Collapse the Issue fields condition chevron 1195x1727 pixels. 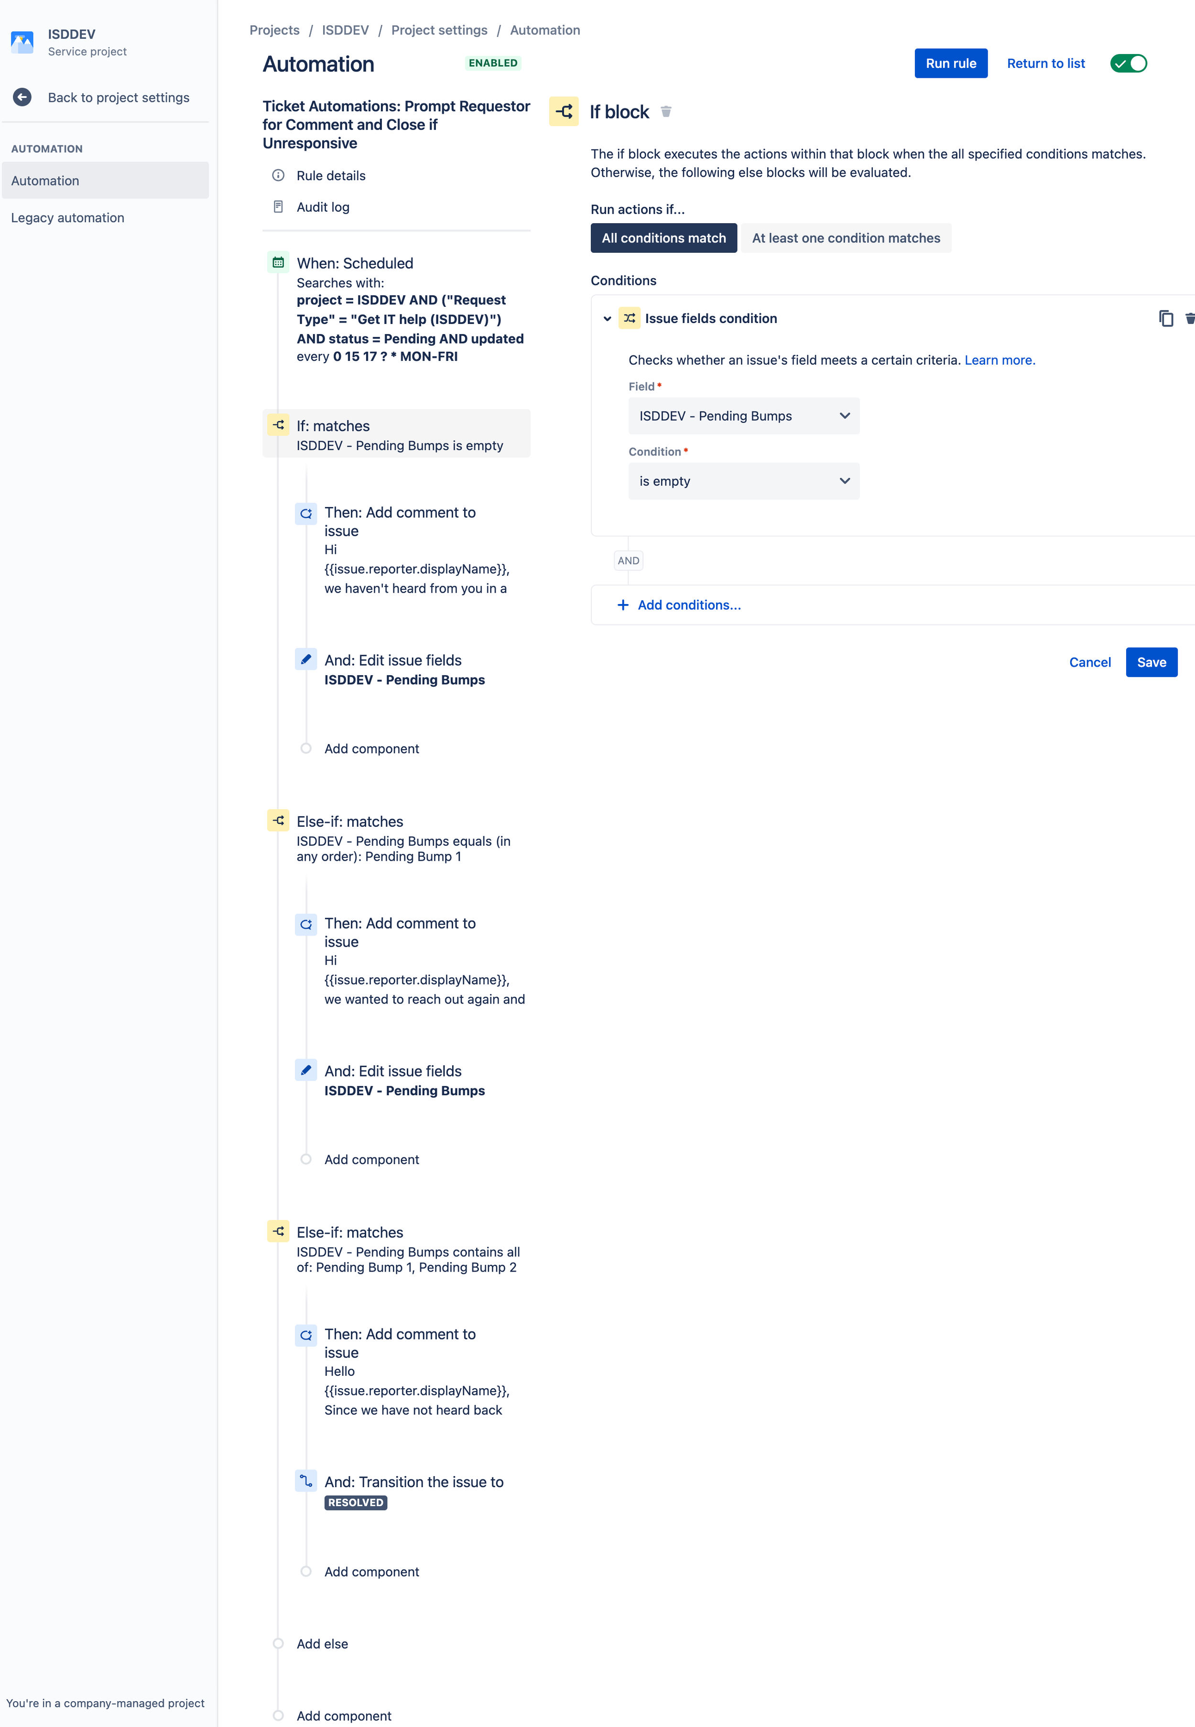coord(607,319)
